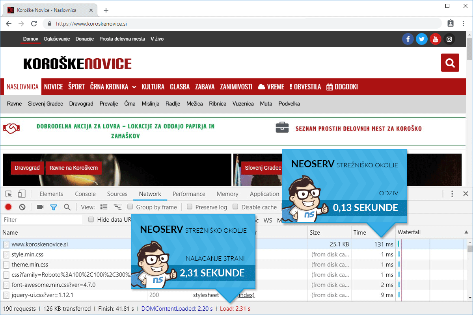This screenshot has width=473, height=315.
Task: Sort by the Waterfall column arrow
Action: (466, 232)
